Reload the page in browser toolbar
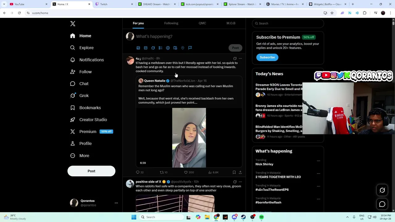Image resolution: width=395 pixels, height=222 pixels. coord(19,13)
